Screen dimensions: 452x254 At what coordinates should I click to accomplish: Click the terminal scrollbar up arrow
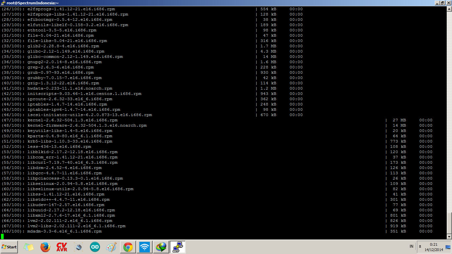449,8
